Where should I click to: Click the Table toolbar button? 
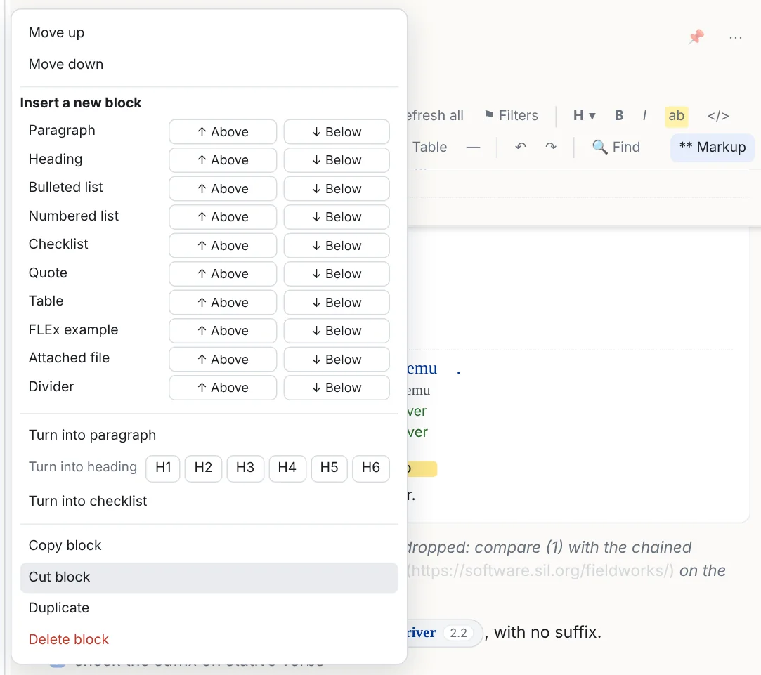[429, 147]
